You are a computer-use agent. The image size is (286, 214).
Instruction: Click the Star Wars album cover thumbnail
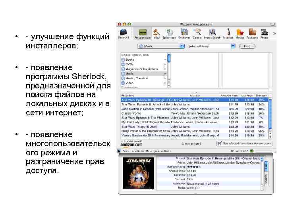point(138,173)
